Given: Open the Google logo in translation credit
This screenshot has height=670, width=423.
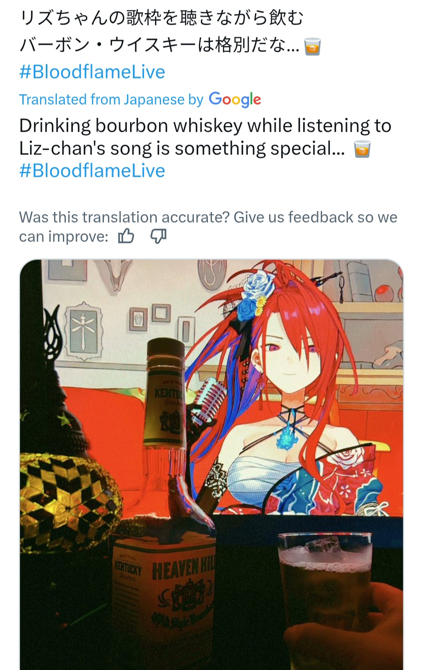Looking at the screenshot, I should [235, 100].
